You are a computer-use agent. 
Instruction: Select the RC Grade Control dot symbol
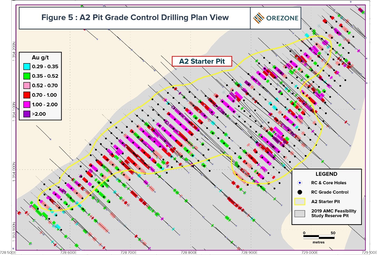pos(299,192)
